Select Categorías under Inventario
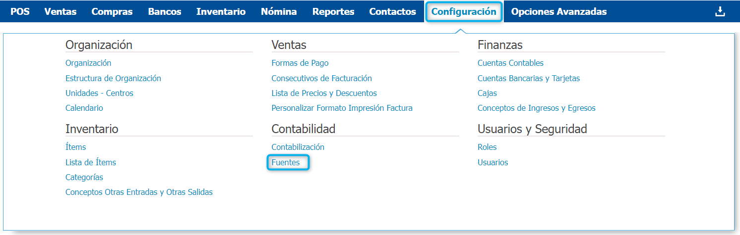The image size is (740, 235). click(84, 177)
